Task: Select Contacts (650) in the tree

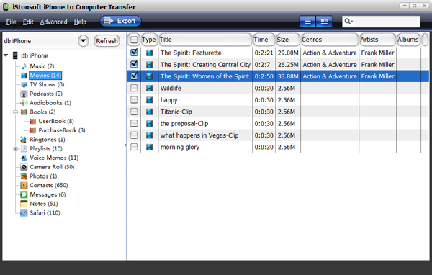Action: pos(49,185)
